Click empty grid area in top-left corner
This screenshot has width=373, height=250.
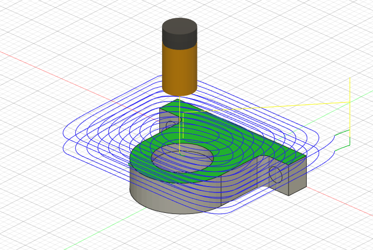[x=27, y=22]
